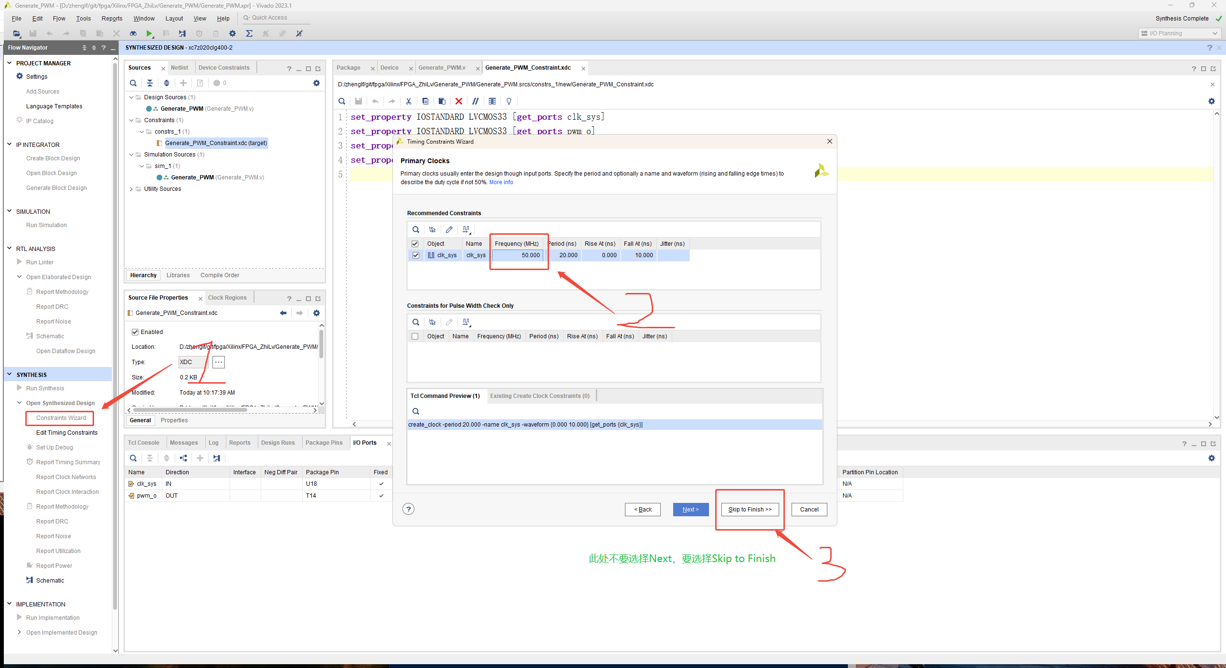Switch to Existing Create Clock Constraints tab
1226x668 pixels.
tap(539, 396)
